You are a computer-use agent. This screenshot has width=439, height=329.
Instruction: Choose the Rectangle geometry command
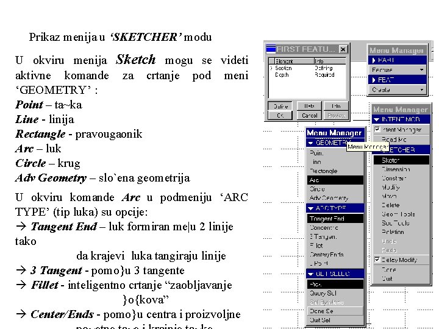335,171
